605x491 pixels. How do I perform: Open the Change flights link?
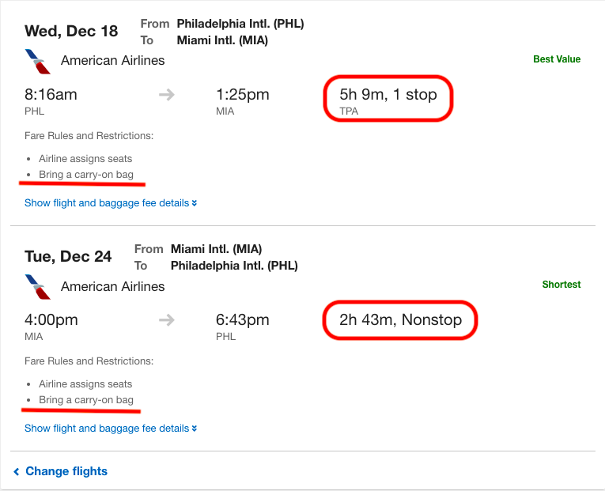tap(66, 471)
